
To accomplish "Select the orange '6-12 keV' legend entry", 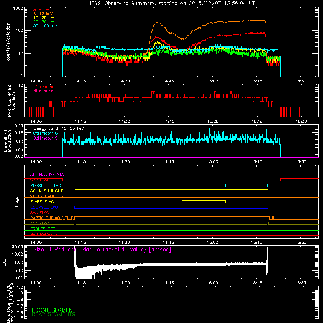I will coord(43,14).
